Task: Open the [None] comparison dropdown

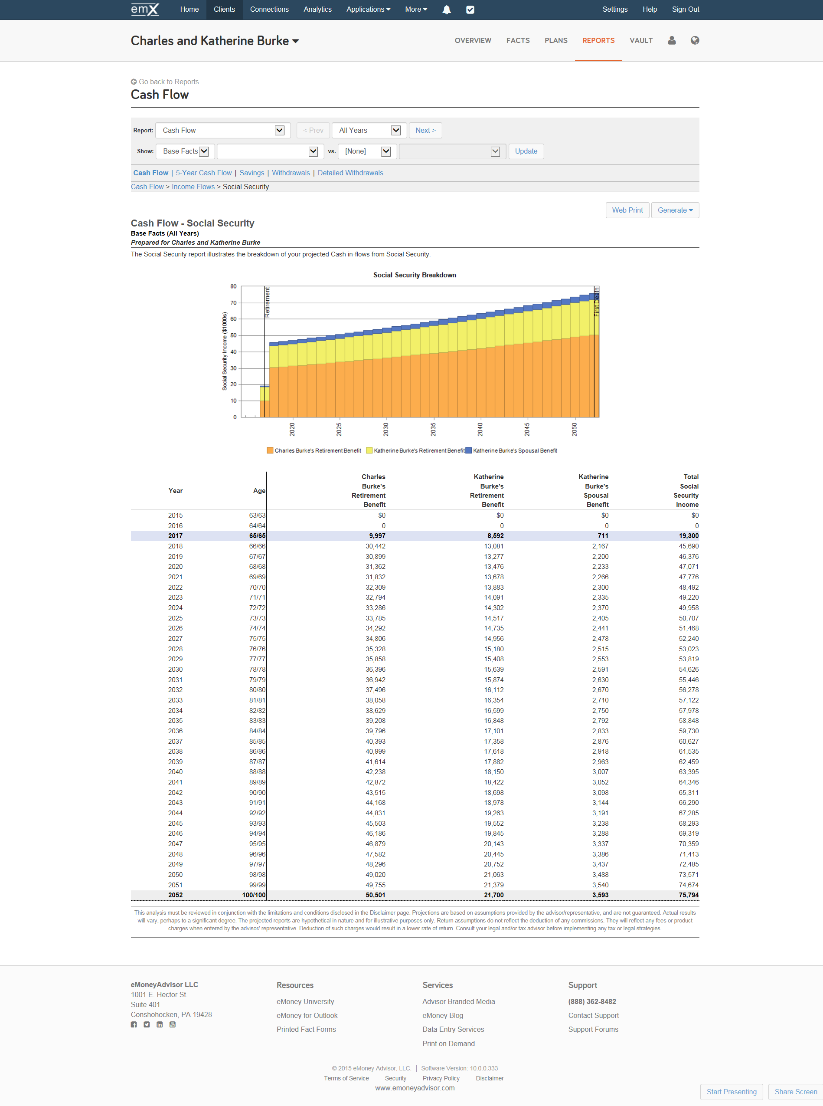Action: click(367, 151)
